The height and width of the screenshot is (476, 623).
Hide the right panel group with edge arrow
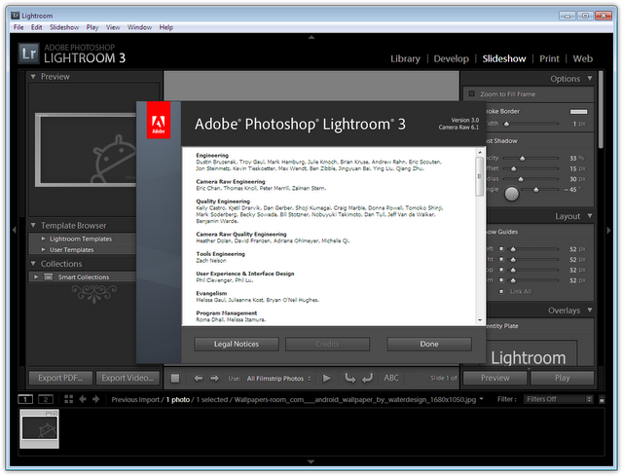point(608,230)
